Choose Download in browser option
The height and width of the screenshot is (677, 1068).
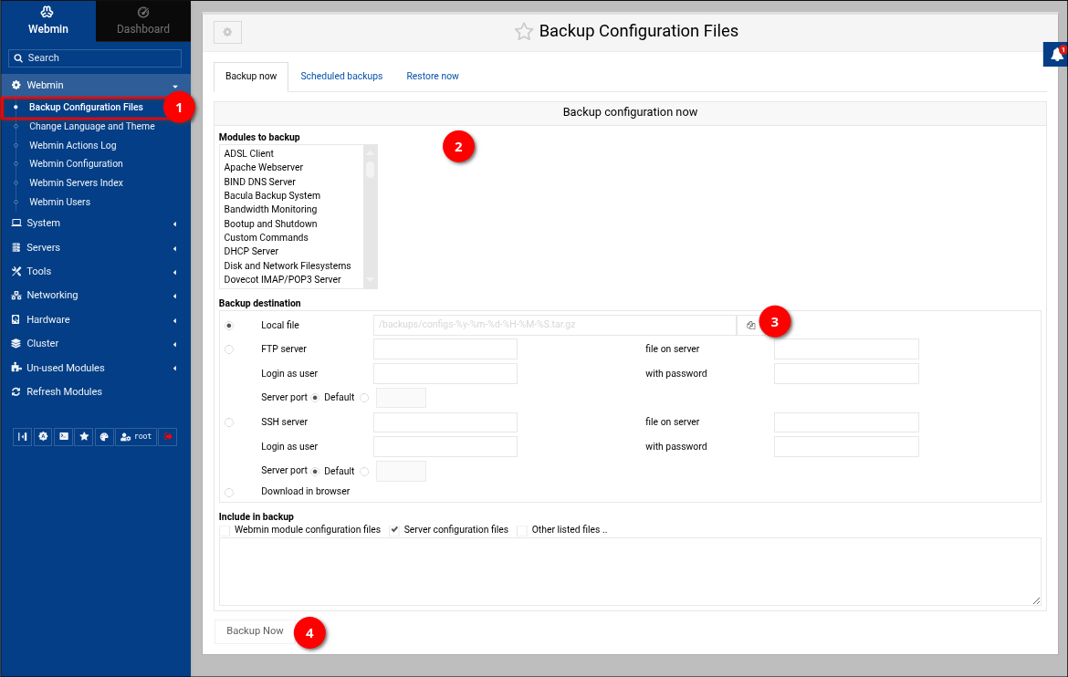point(229,493)
